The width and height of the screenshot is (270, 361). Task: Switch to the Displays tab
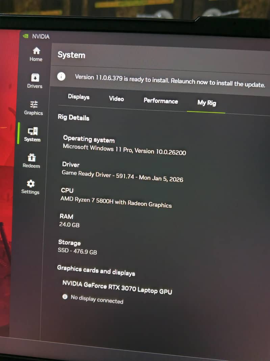(x=79, y=97)
